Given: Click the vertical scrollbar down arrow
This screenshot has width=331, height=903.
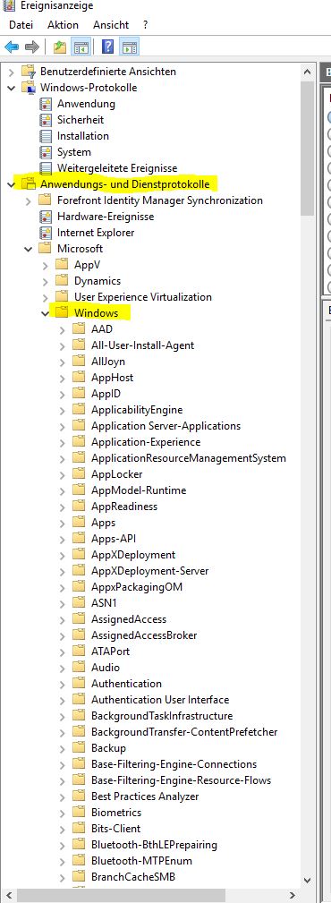Looking at the screenshot, I should [x=308, y=882].
